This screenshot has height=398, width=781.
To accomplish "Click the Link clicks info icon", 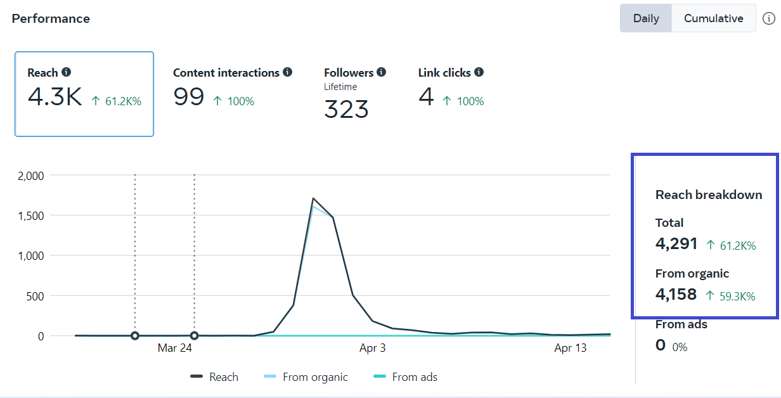I will (479, 72).
